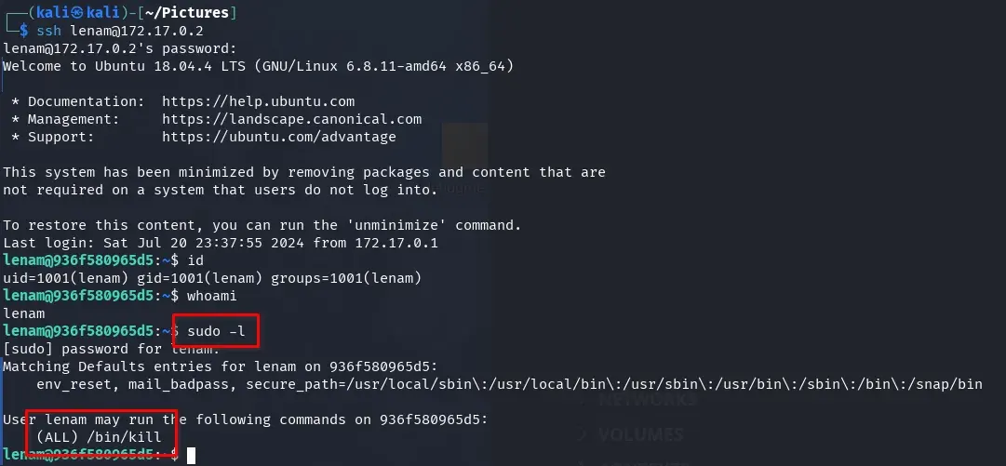Image resolution: width=1006 pixels, height=466 pixels.
Task: Click the faint VOLUMES label in background
Action: click(641, 434)
